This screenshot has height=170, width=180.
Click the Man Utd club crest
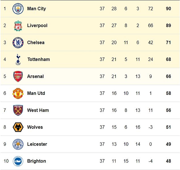click(x=18, y=93)
